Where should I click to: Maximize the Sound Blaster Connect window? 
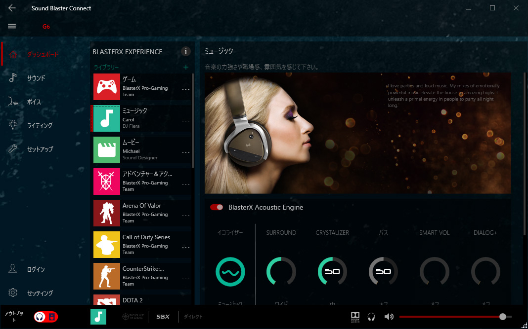[x=492, y=8]
